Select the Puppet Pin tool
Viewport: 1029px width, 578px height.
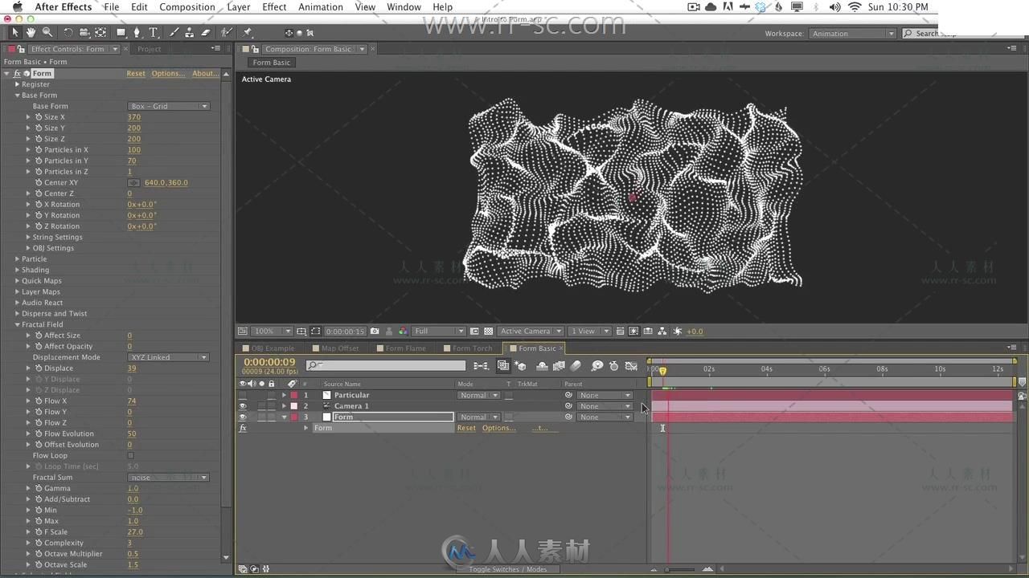tap(248, 33)
